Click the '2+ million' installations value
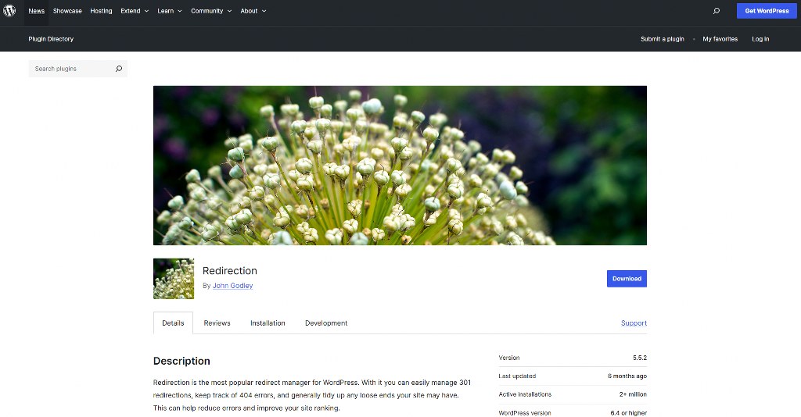Image resolution: width=801 pixels, height=417 pixels. tap(633, 394)
